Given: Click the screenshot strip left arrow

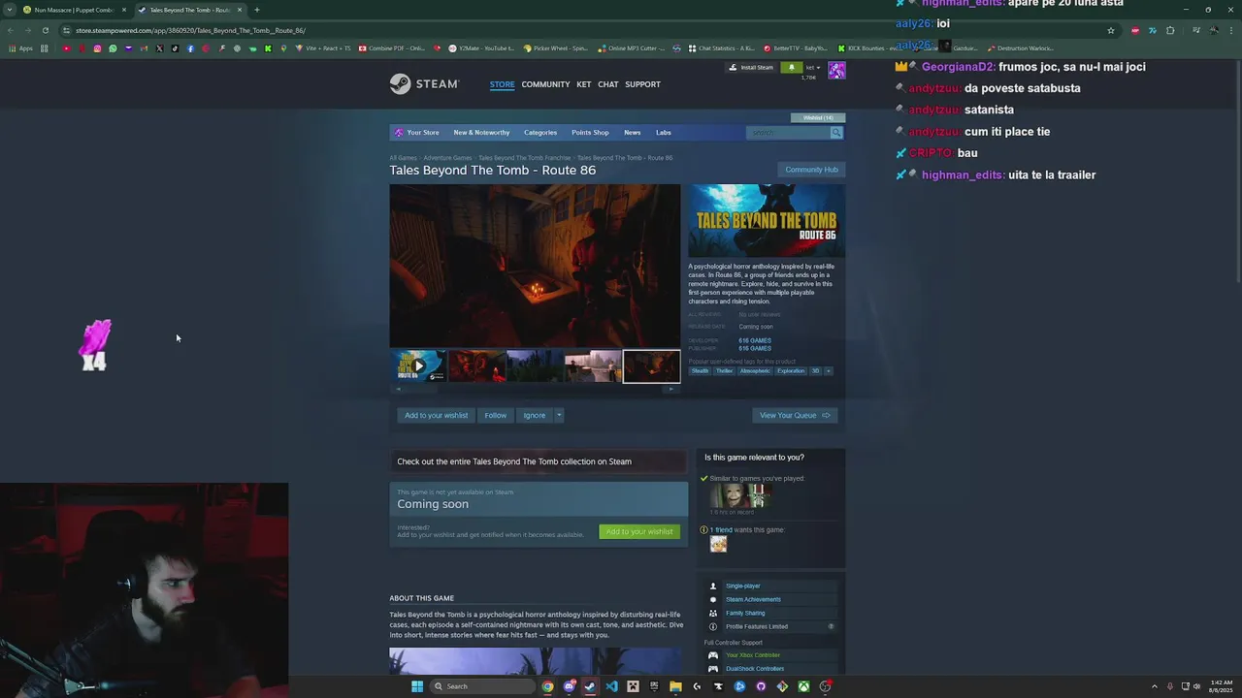Looking at the screenshot, I should tap(399, 389).
